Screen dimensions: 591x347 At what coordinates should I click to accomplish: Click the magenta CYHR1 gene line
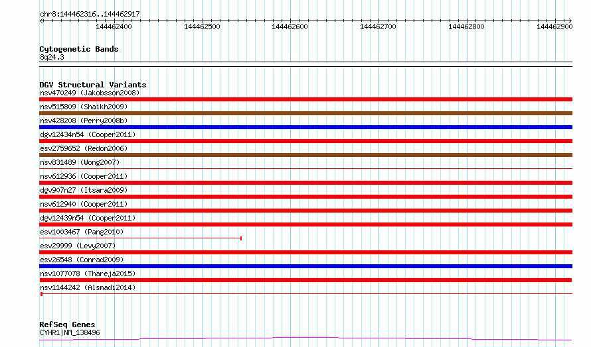pos(305,339)
